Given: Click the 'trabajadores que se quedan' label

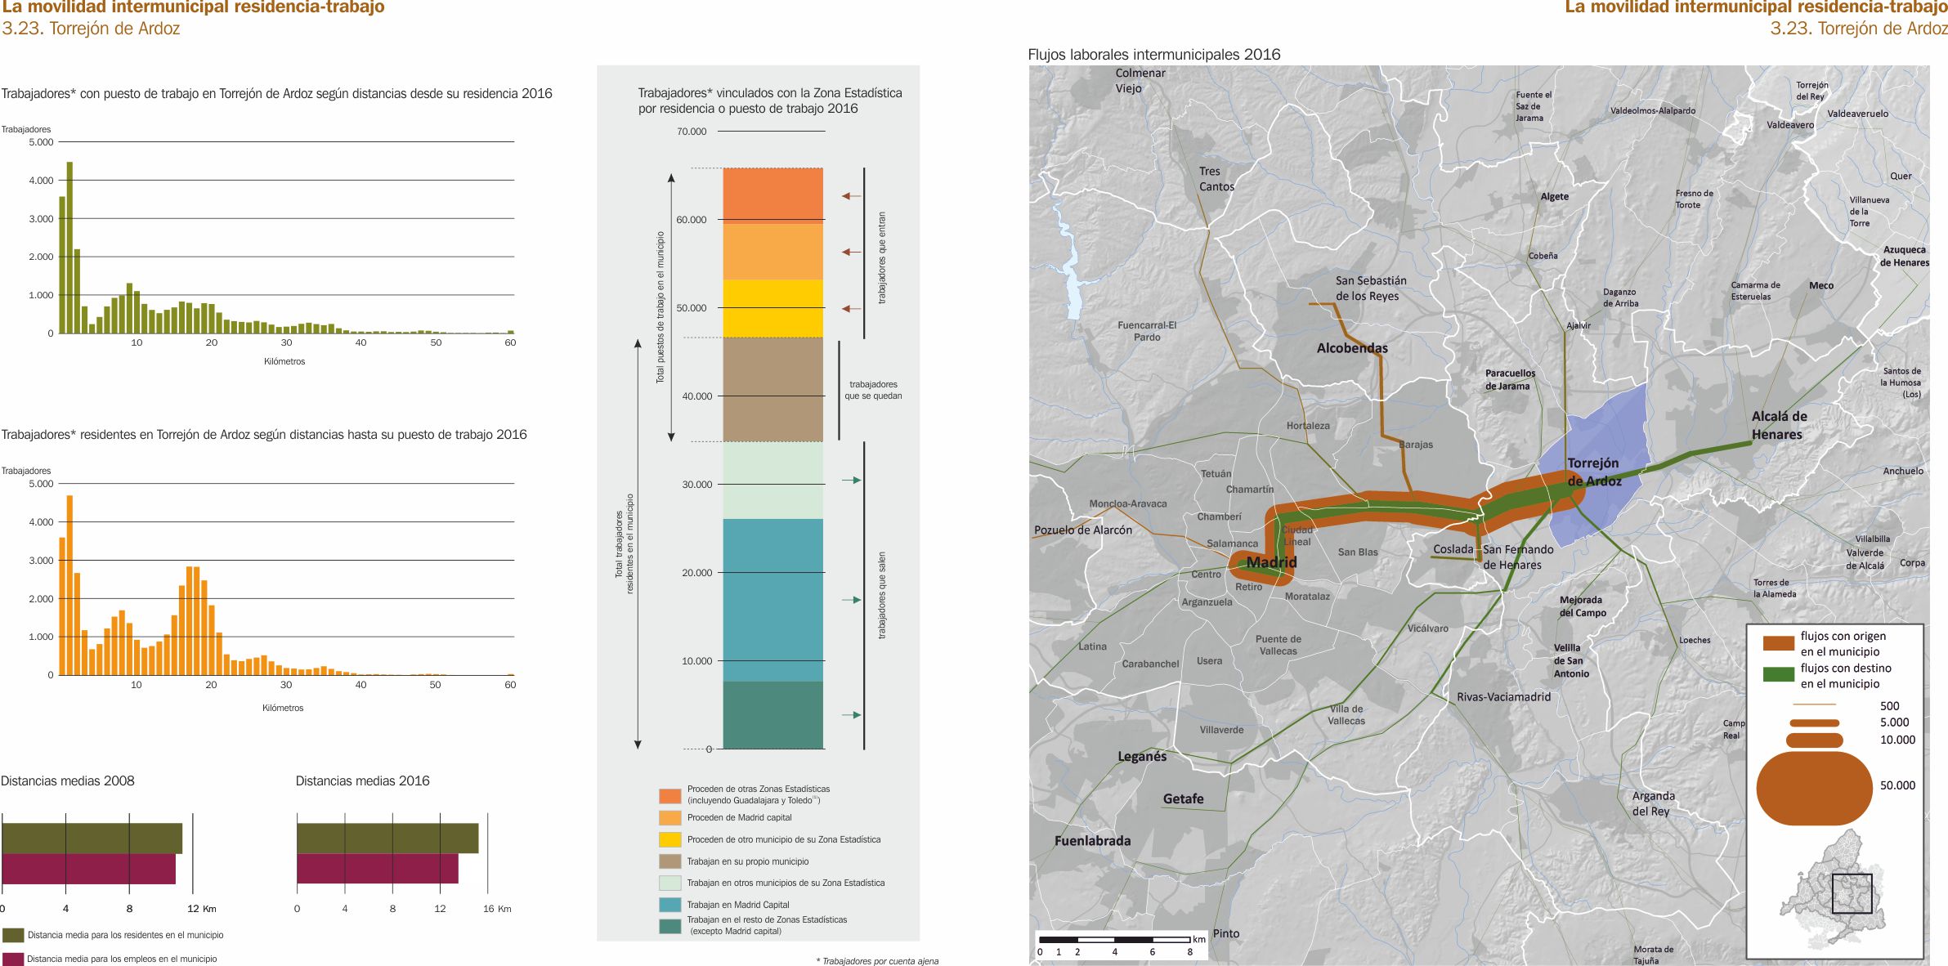Looking at the screenshot, I should [x=873, y=390].
